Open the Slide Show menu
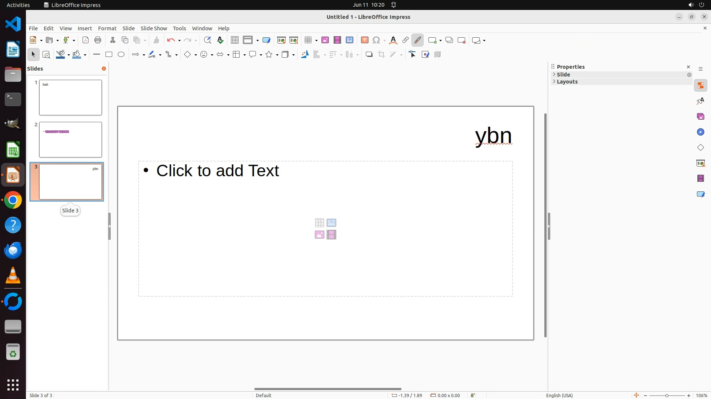Screen dimensions: 711x399 [x=154, y=28]
